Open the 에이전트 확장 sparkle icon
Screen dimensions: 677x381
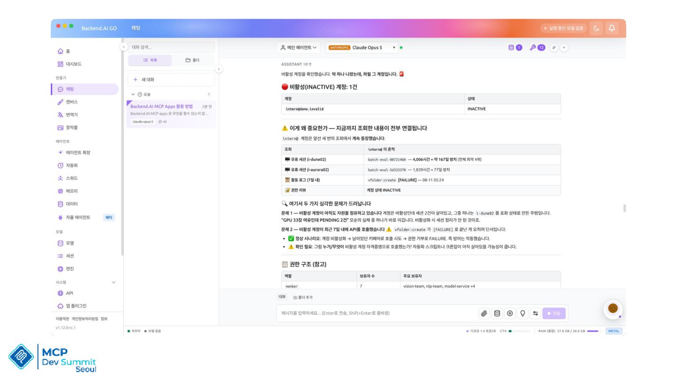tap(60, 153)
